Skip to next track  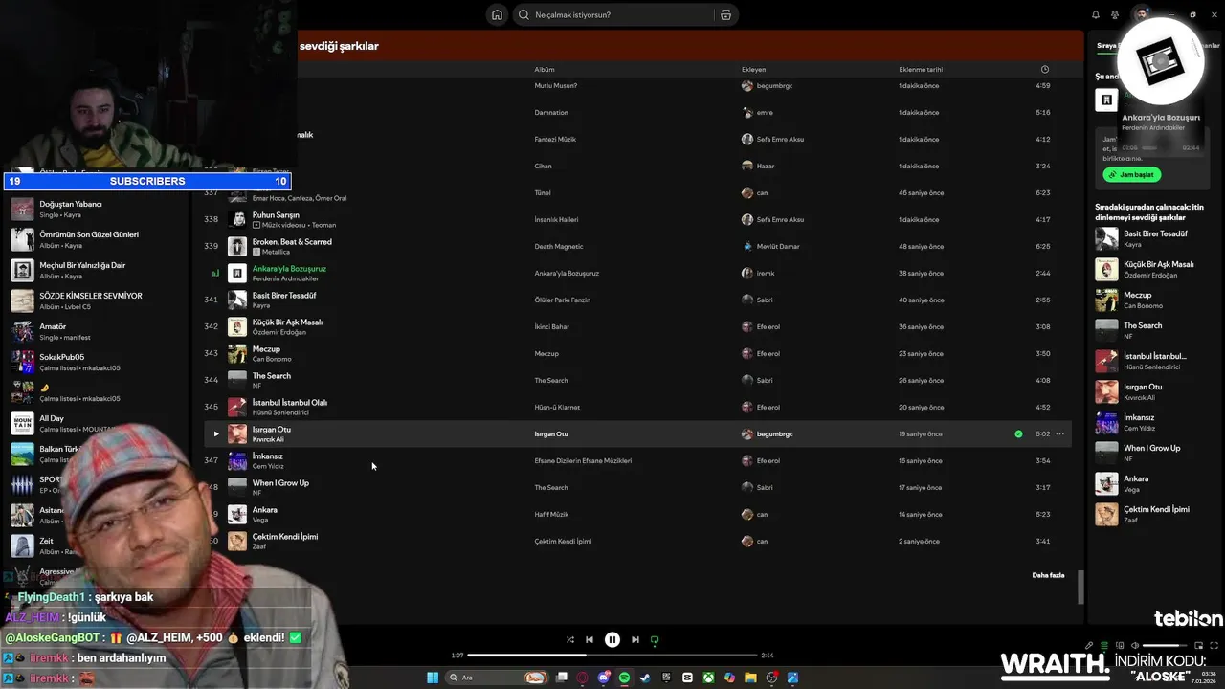click(x=635, y=640)
